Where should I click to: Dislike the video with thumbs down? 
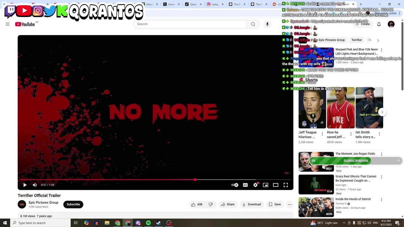tap(211, 204)
